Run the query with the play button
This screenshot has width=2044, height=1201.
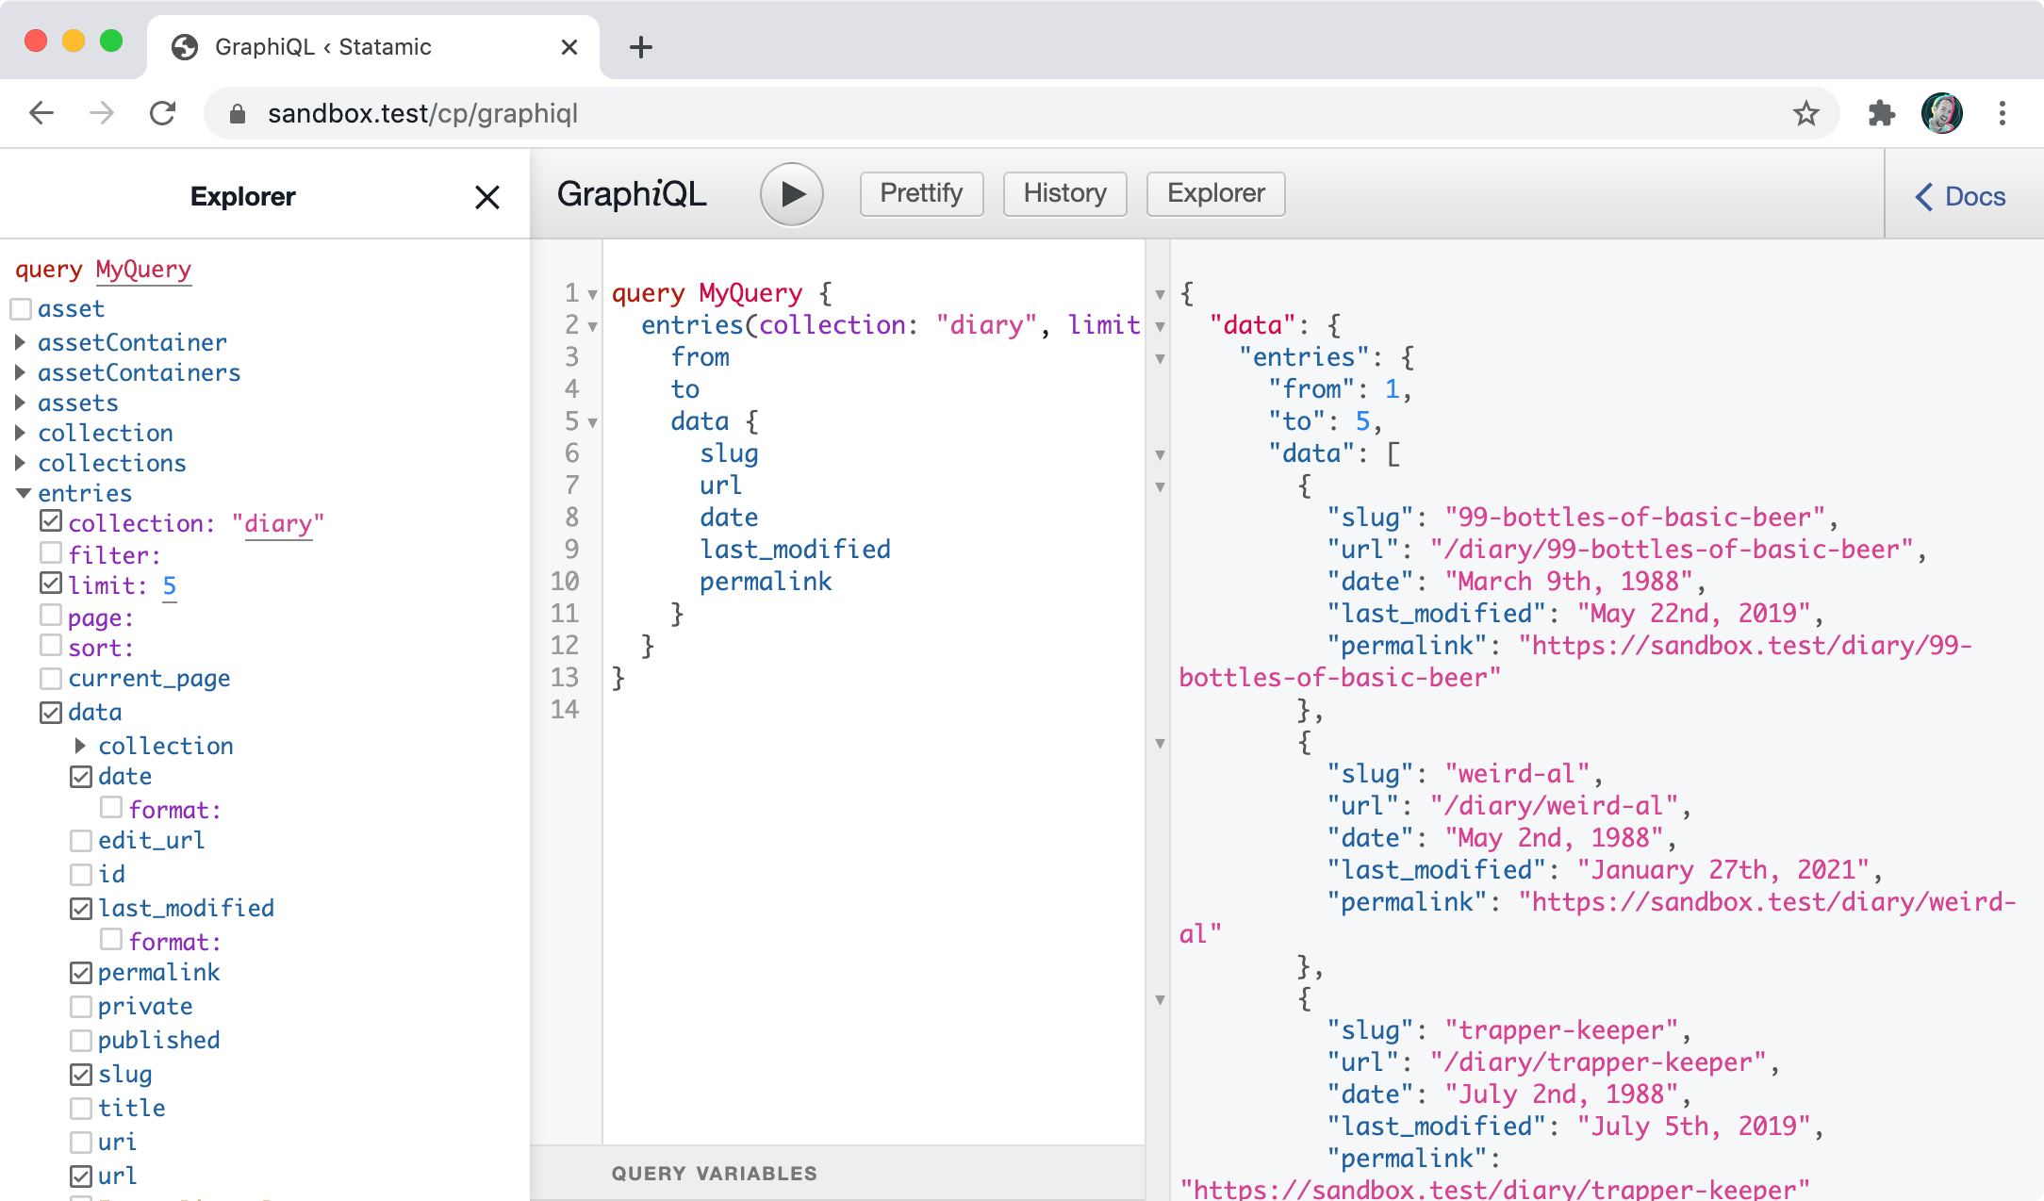792,194
